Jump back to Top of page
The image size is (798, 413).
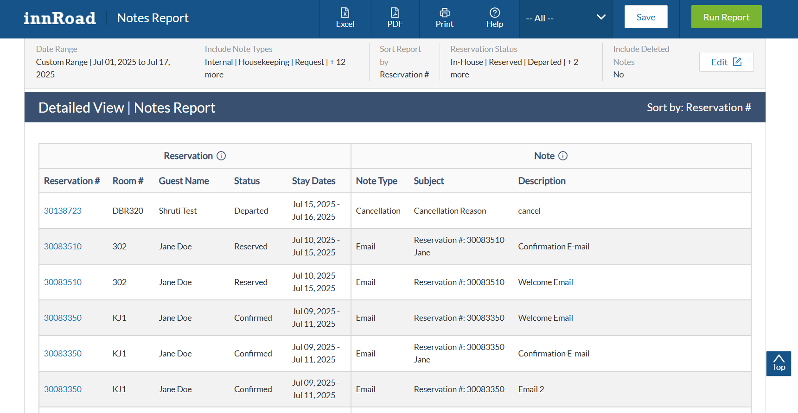coord(779,363)
